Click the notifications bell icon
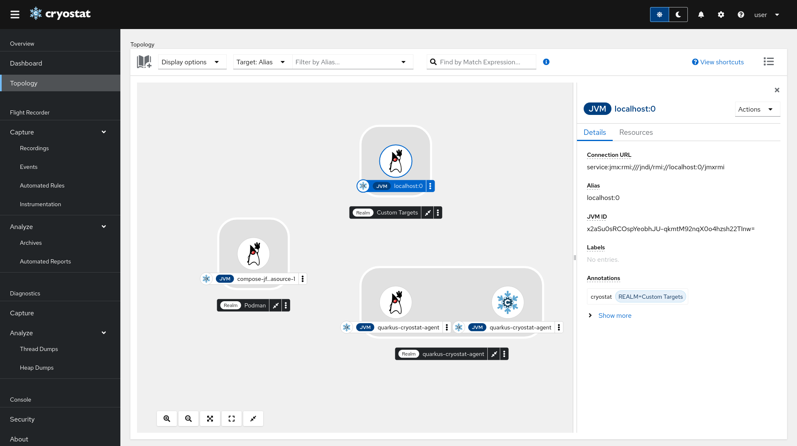This screenshot has width=797, height=446. [x=701, y=15]
